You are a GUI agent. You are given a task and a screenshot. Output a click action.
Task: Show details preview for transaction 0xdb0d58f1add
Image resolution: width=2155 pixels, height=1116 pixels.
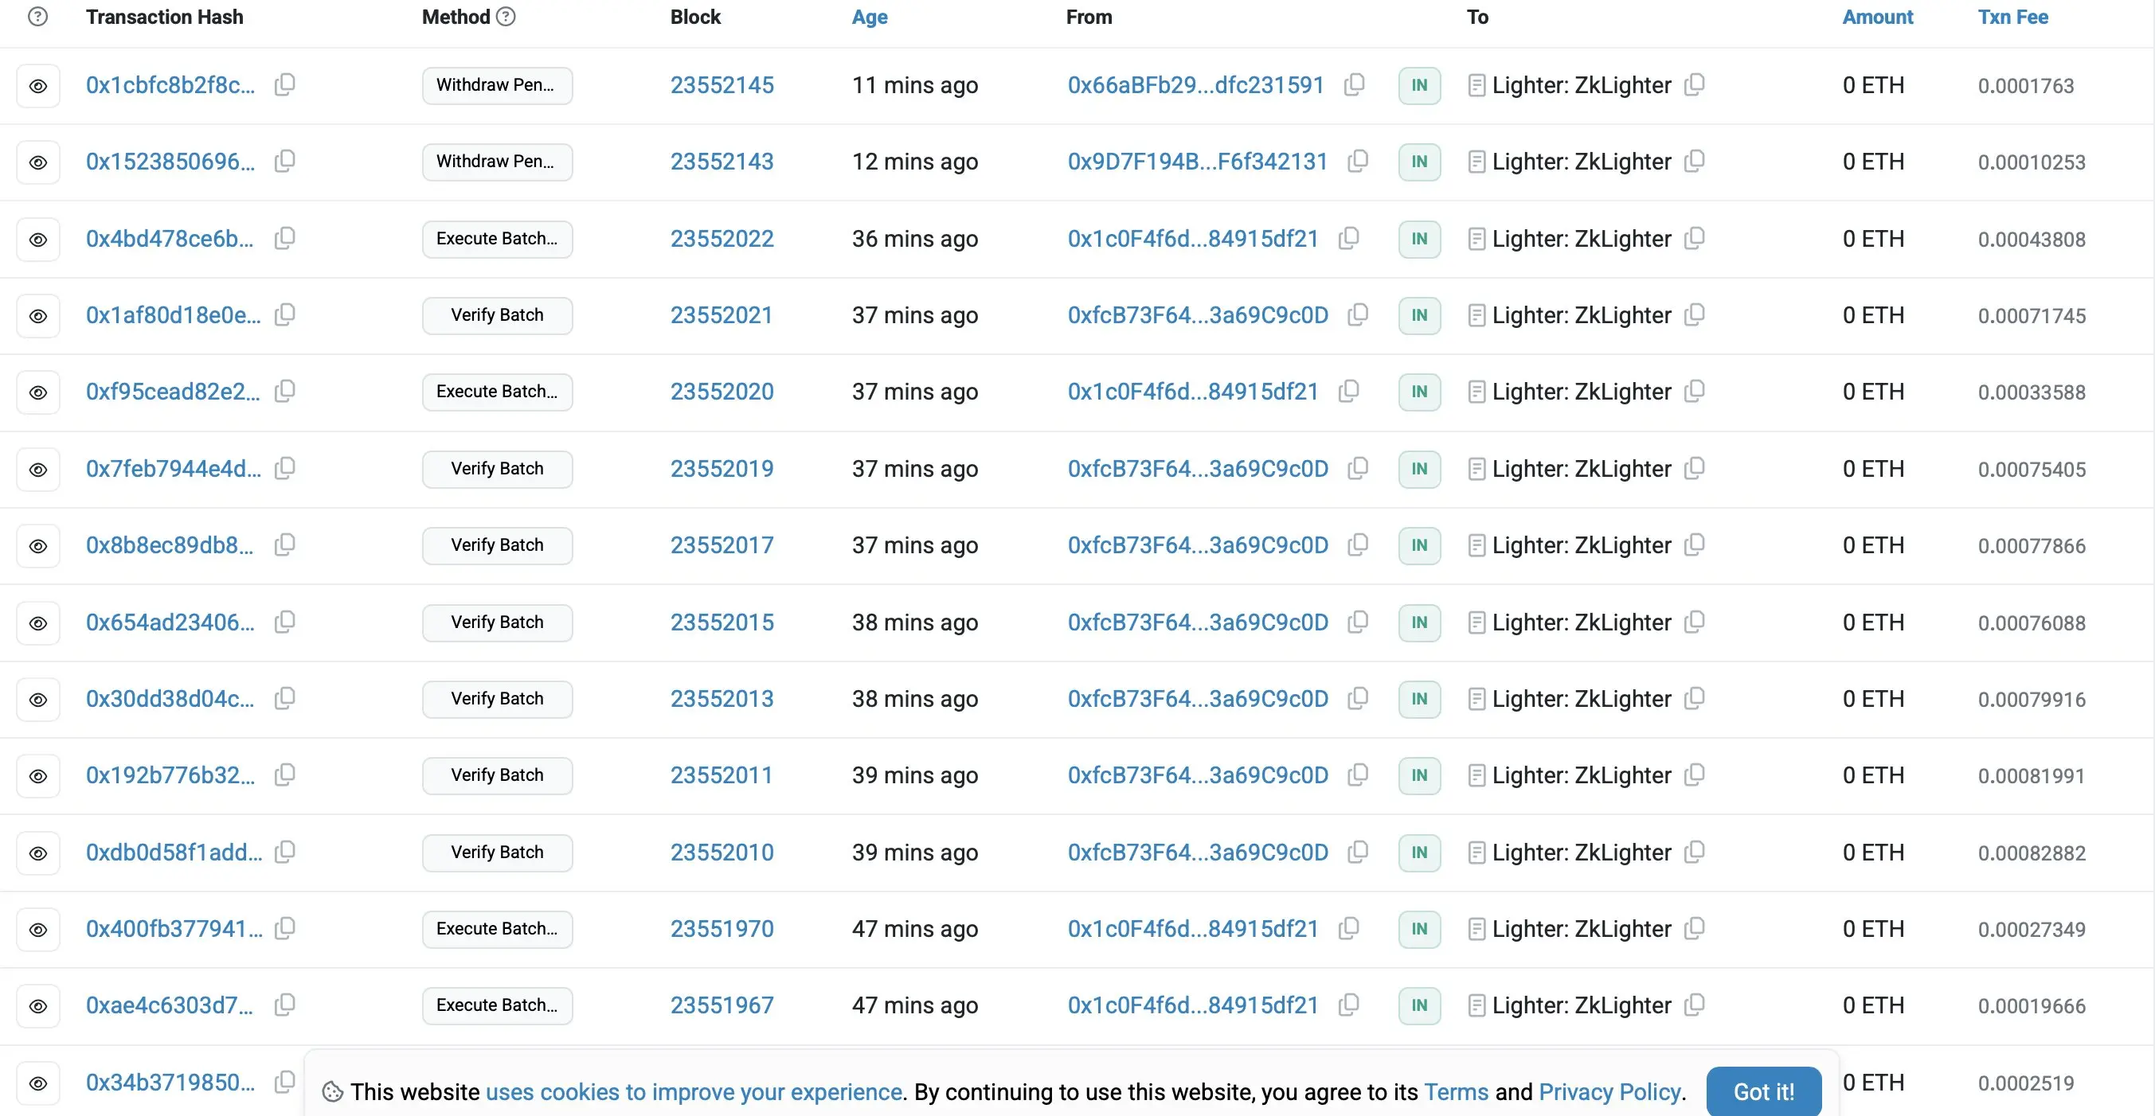pos(37,853)
